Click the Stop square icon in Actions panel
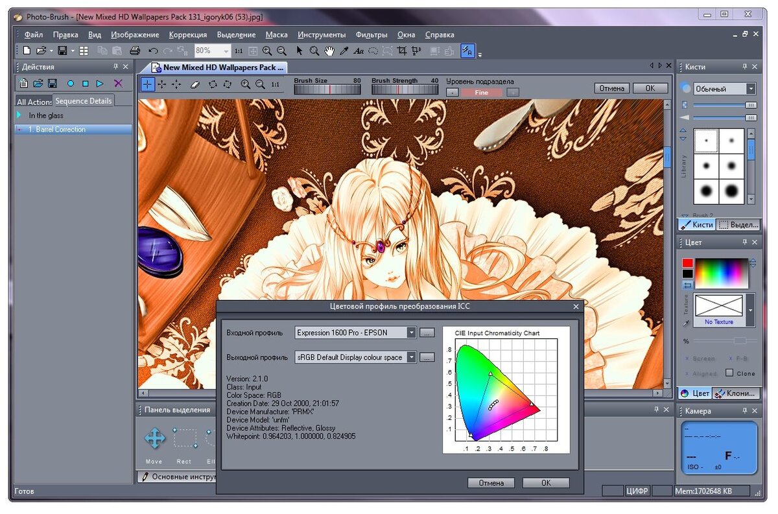Viewport: 778px width, 514px height. [85, 84]
